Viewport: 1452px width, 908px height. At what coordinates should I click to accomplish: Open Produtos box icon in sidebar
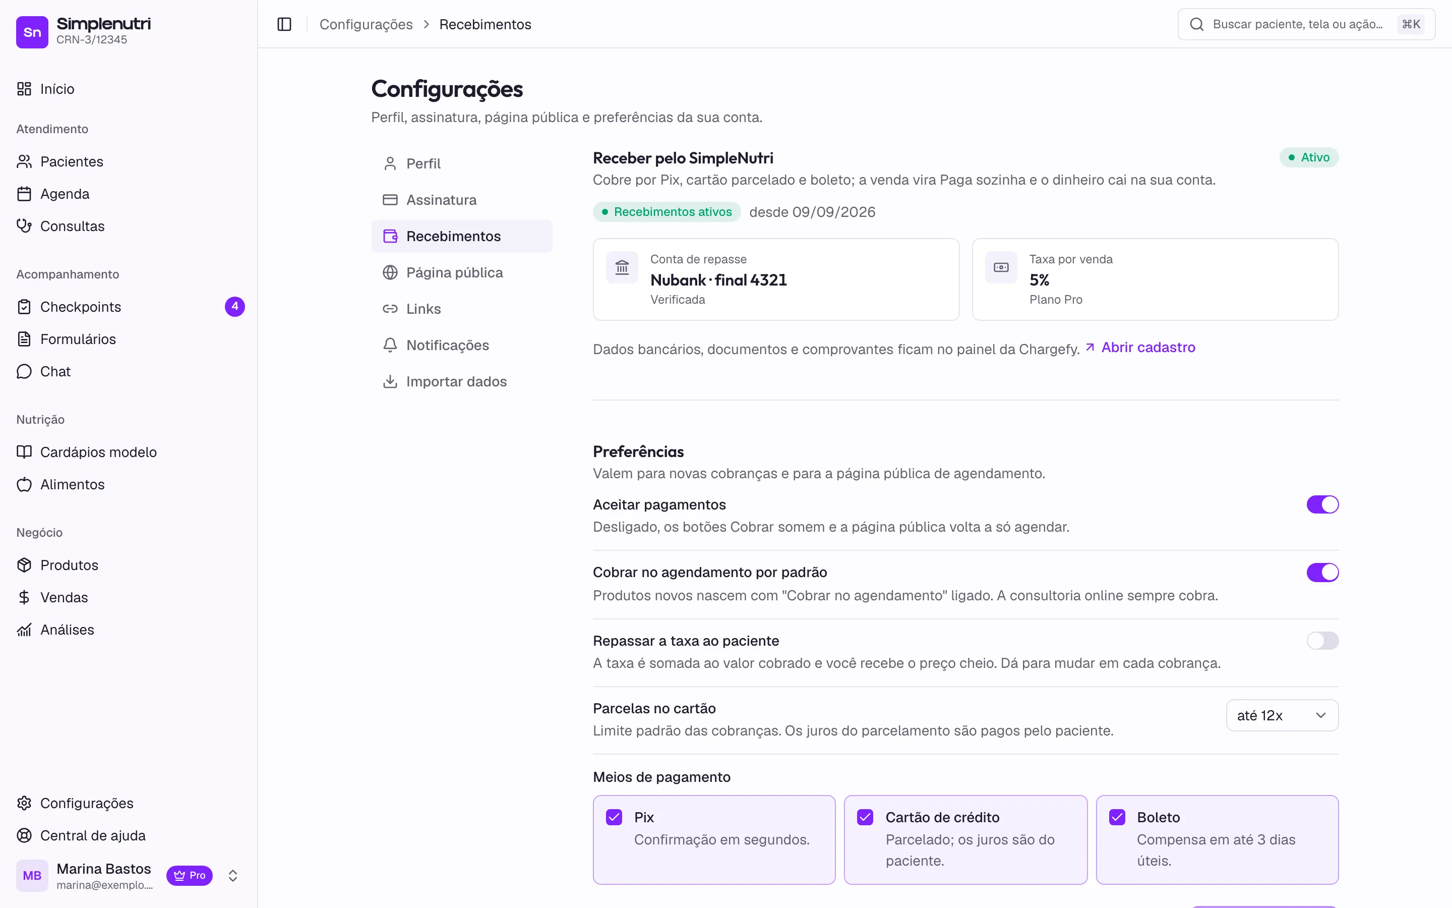tap(24, 565)
